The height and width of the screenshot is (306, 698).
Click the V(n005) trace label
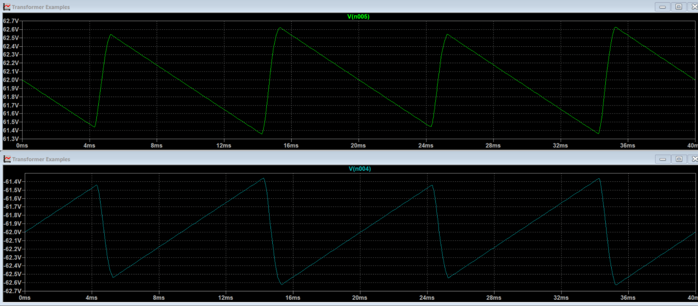pos(358,16)
